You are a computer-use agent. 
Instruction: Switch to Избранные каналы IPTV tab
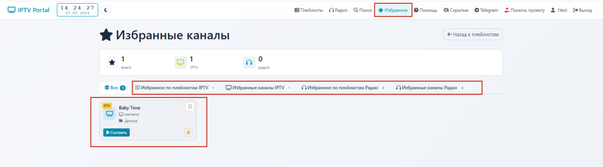[258, 88]
